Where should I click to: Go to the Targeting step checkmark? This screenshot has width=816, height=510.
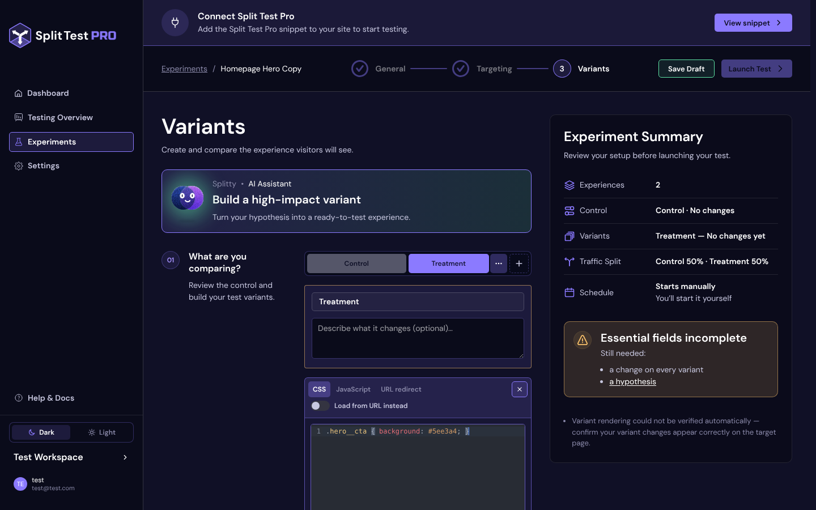click(x=461, y=69)
